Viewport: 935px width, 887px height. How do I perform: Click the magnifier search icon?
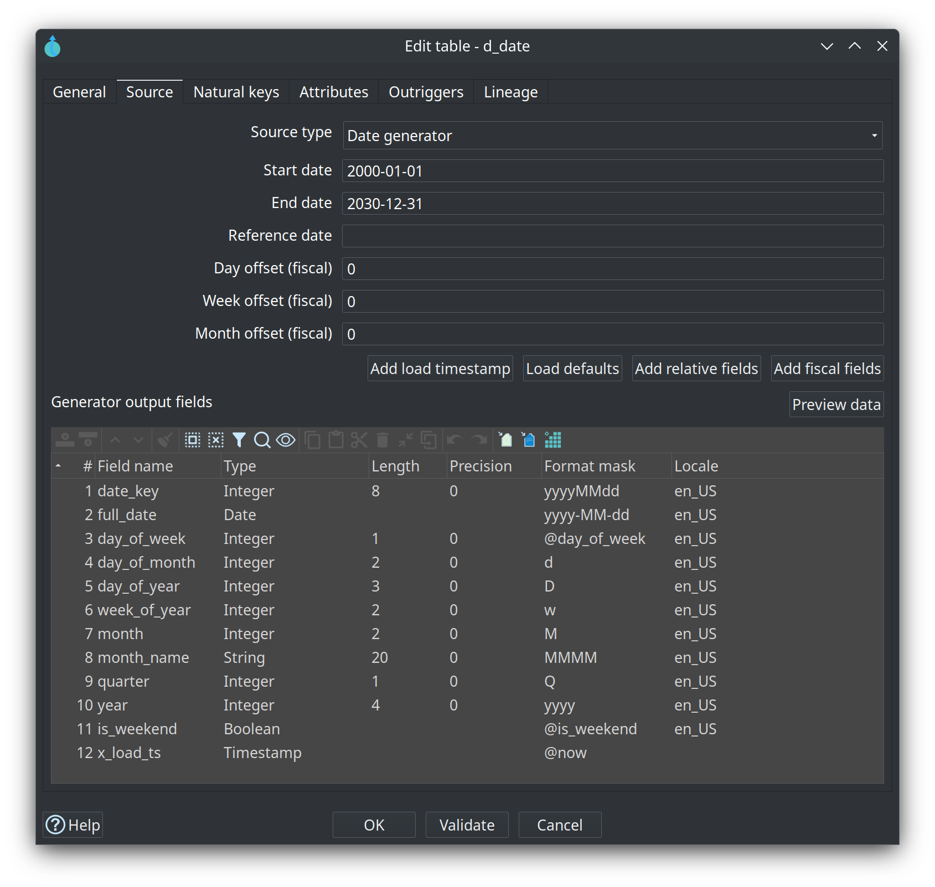[x=262, y=440]
